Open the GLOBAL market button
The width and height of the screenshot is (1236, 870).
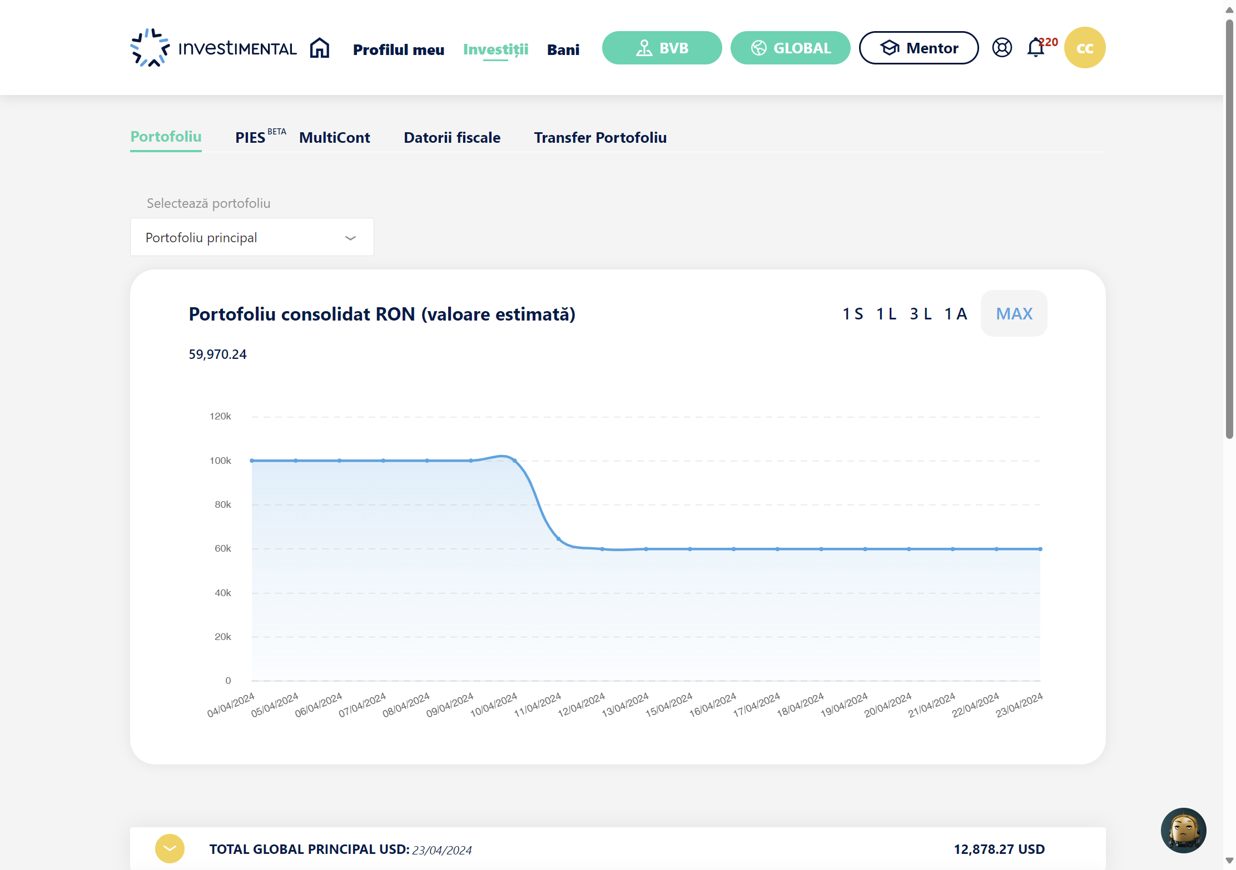(790, 48)
